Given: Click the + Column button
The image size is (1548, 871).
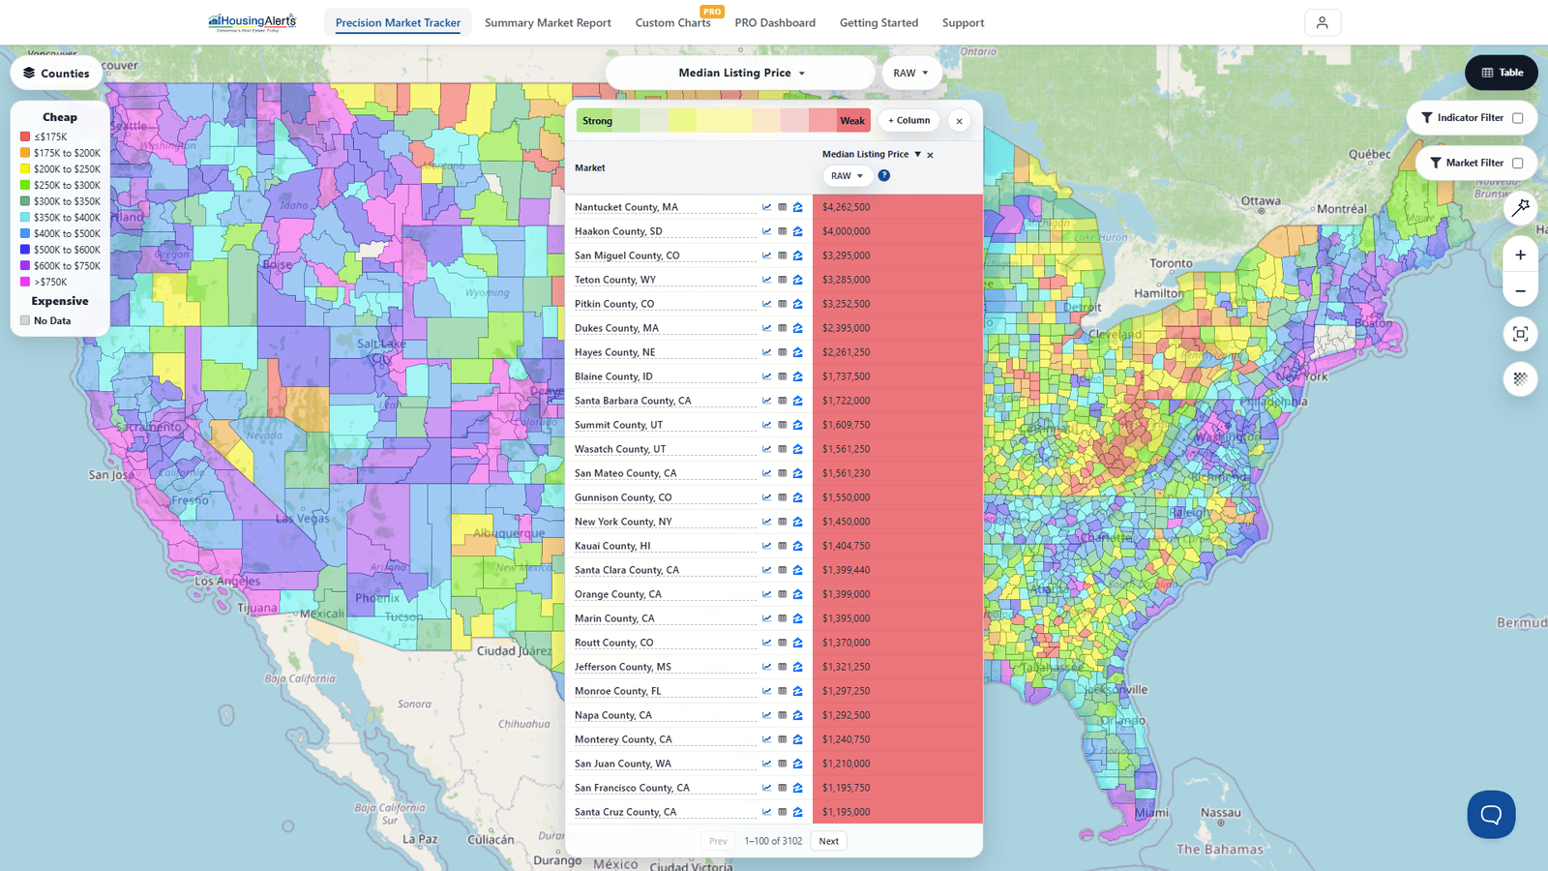Looking at the screenshot, I should [x=908, y=121].
